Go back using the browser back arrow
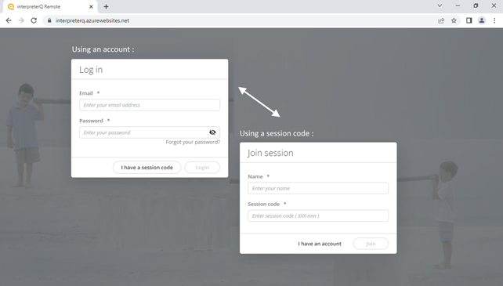The height and width of the screenshot is (286, 503). pyautogui.click(x=9, y=20)
